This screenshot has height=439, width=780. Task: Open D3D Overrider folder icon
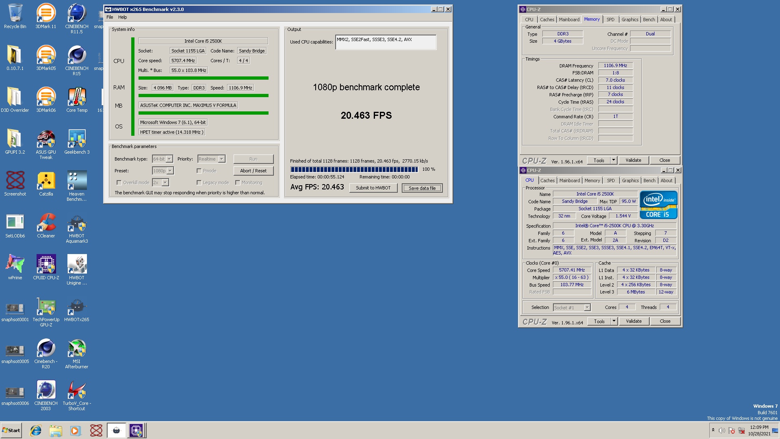[15, 100]
